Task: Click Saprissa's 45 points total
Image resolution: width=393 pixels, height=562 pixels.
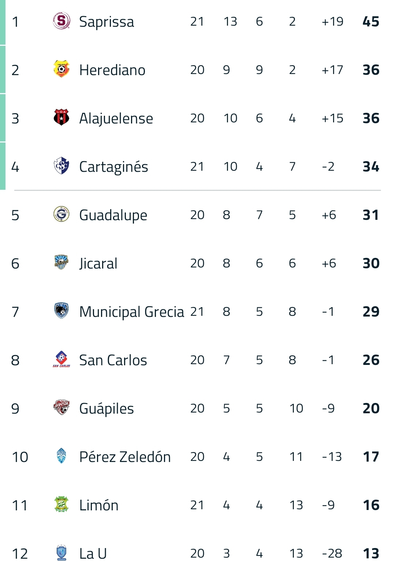Action: pyautogui.click(x=371, y=22)
